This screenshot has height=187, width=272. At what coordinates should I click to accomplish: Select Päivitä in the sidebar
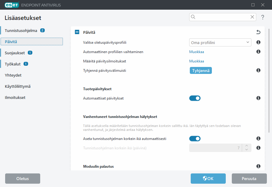pos(32,42)
